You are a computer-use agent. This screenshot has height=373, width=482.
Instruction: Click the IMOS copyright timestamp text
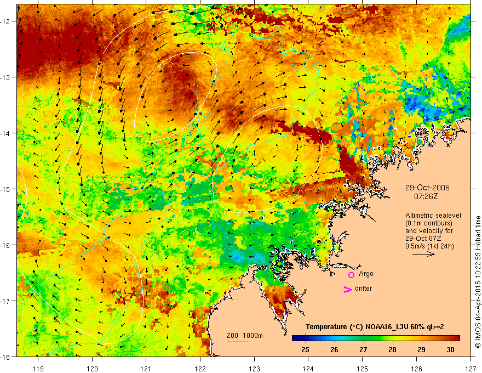[478, 282]
